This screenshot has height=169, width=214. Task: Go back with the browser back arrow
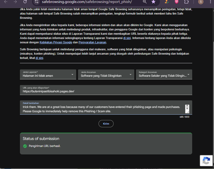[x=6, y=2]
